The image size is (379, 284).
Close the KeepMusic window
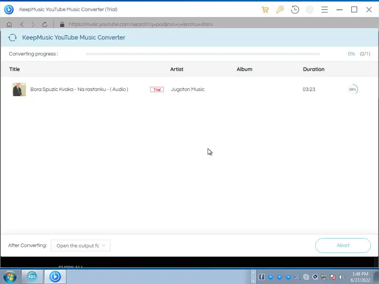369,10
